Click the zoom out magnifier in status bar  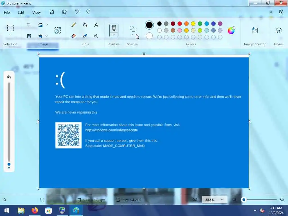[234, 200]
